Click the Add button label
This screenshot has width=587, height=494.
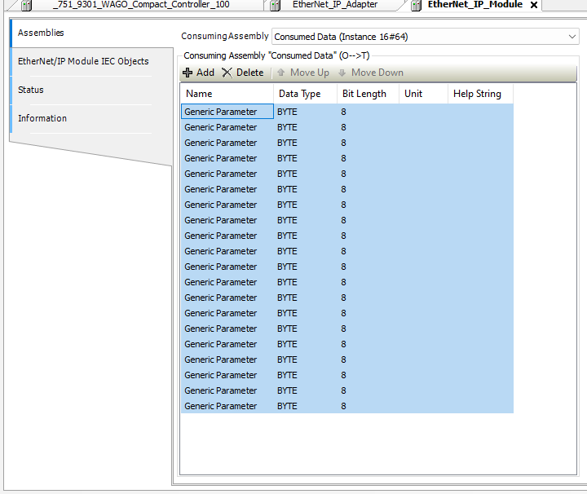click(x=205, y=73)
